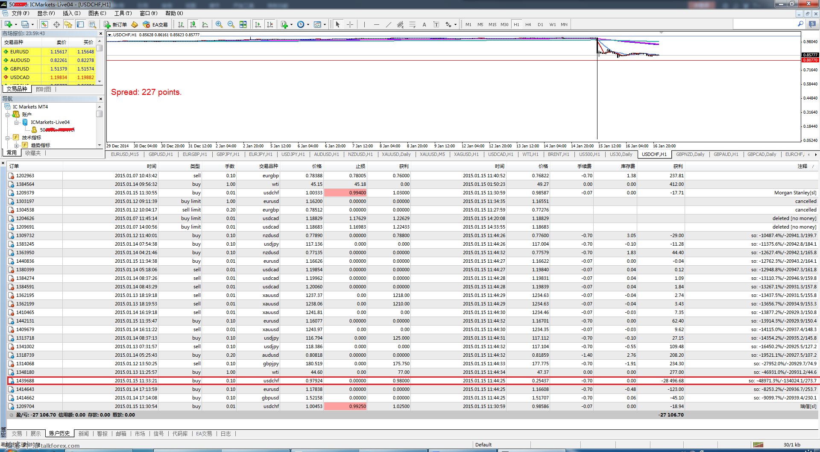
Task: Switch chart to MN timeframe
Action: click(564, 24)
